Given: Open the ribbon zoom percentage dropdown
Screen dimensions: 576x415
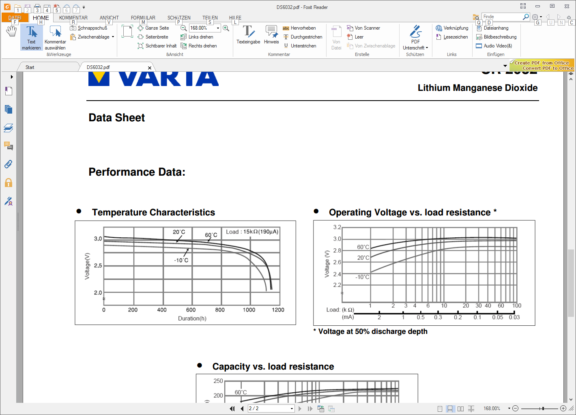Looking at the screenshot, I should click(218, 28).
